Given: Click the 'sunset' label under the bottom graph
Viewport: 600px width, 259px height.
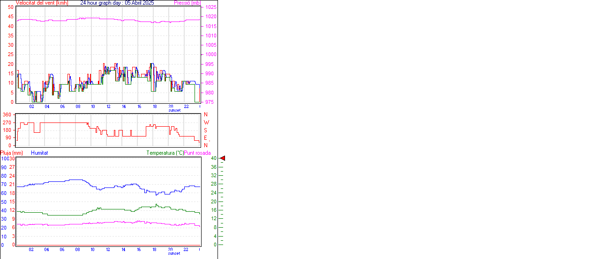Looking at the screenshot, I should (174, 253).
